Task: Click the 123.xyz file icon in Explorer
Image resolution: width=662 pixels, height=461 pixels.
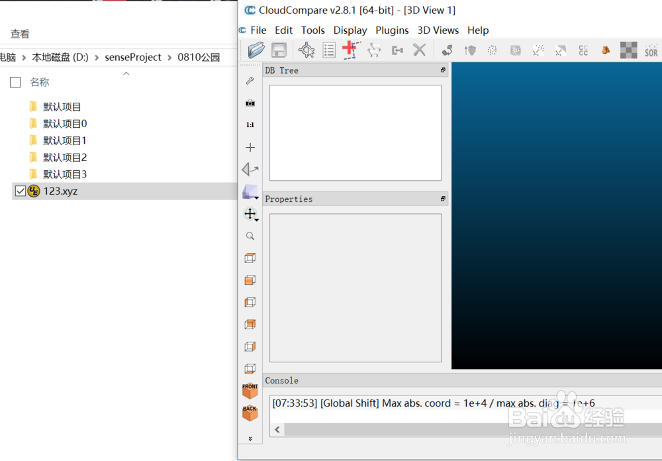Action: 34,191
